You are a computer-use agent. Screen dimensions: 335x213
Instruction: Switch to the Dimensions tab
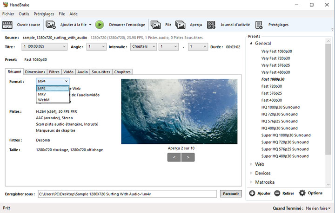(x=35, y=72)
